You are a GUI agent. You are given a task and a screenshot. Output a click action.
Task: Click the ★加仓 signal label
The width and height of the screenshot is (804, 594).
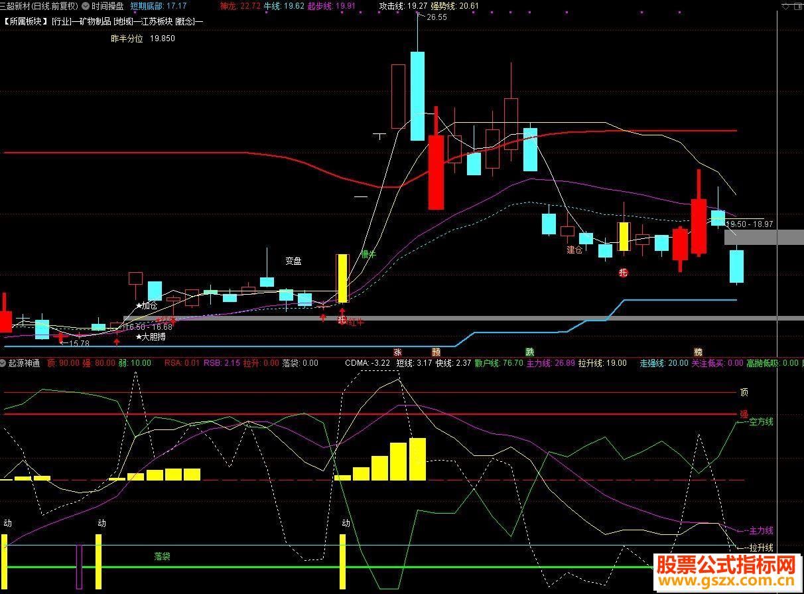(147, 306)
